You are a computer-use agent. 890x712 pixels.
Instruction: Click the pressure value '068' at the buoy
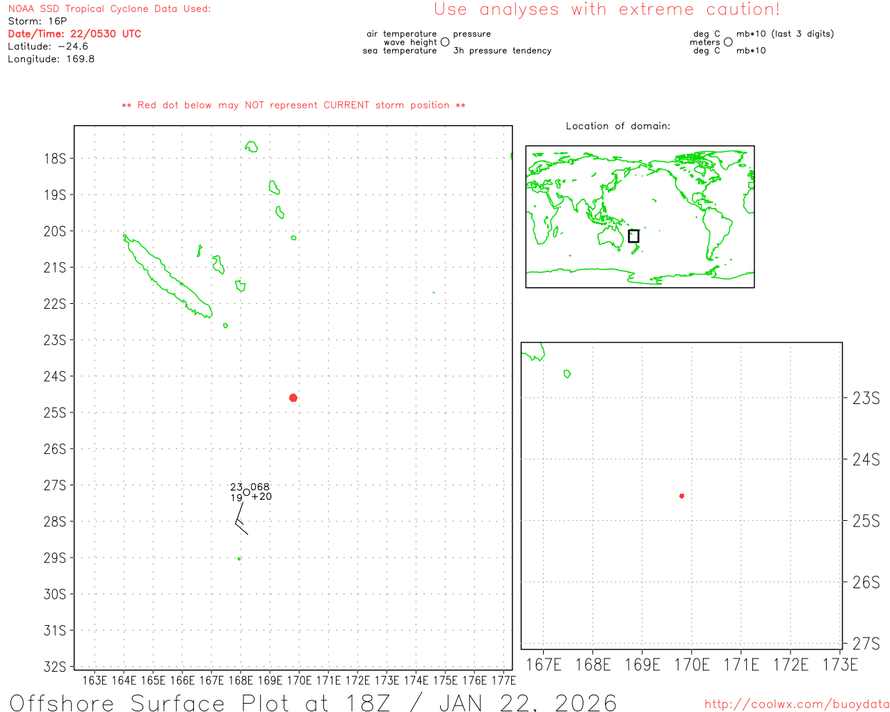tap(260, 487)
